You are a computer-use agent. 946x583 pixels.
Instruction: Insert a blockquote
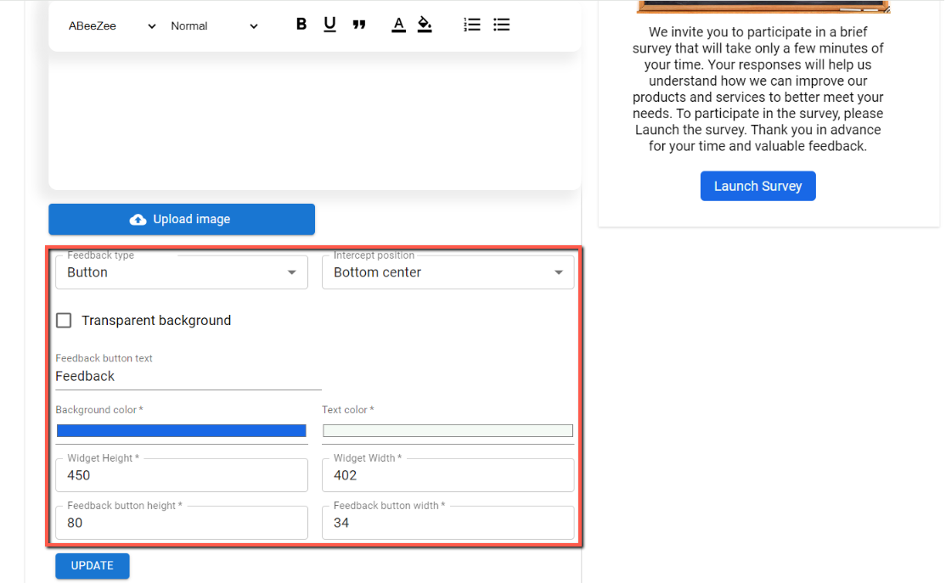[359, 25]
